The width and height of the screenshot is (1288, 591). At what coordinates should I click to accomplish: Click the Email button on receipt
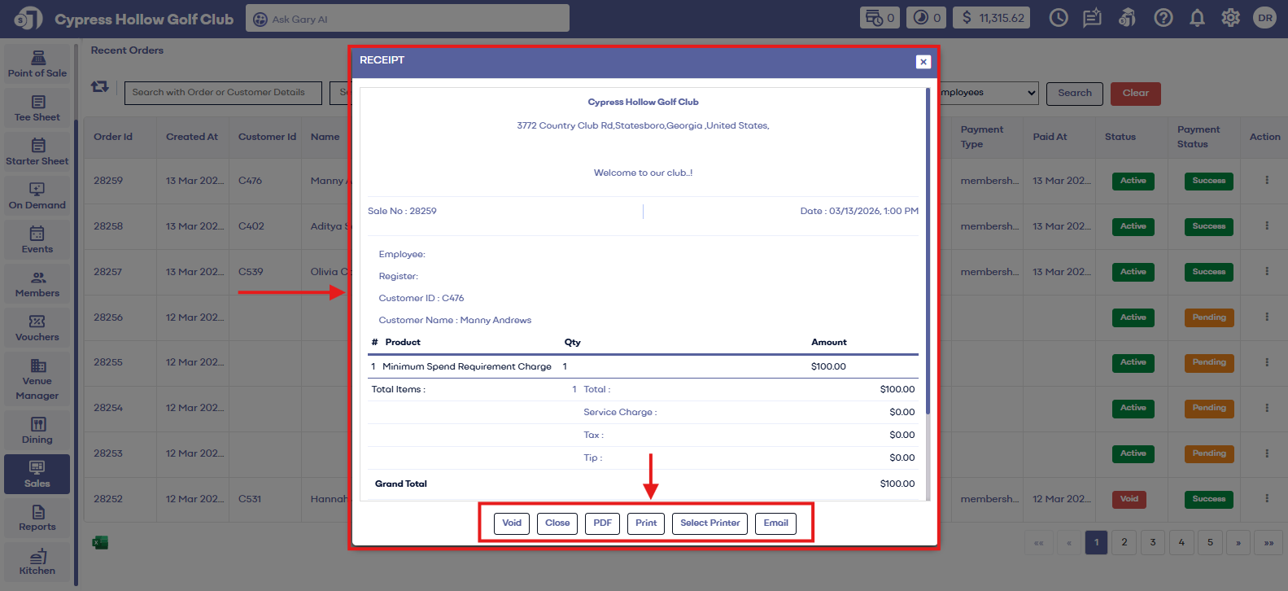775,523
